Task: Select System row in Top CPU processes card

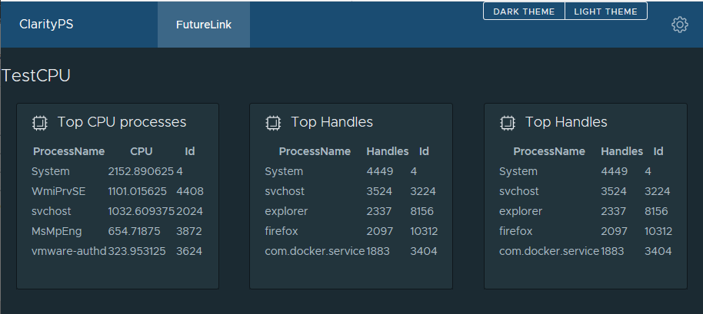Action: point(118,171)
